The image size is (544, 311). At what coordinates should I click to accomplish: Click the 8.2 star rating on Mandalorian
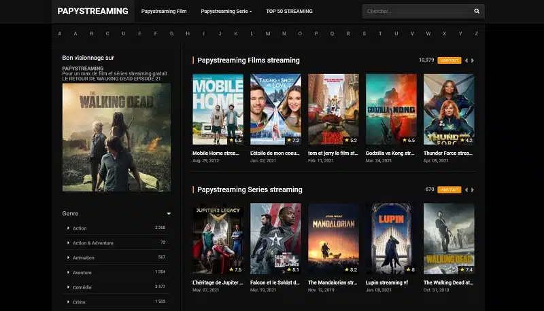click(x=351, y=270)
